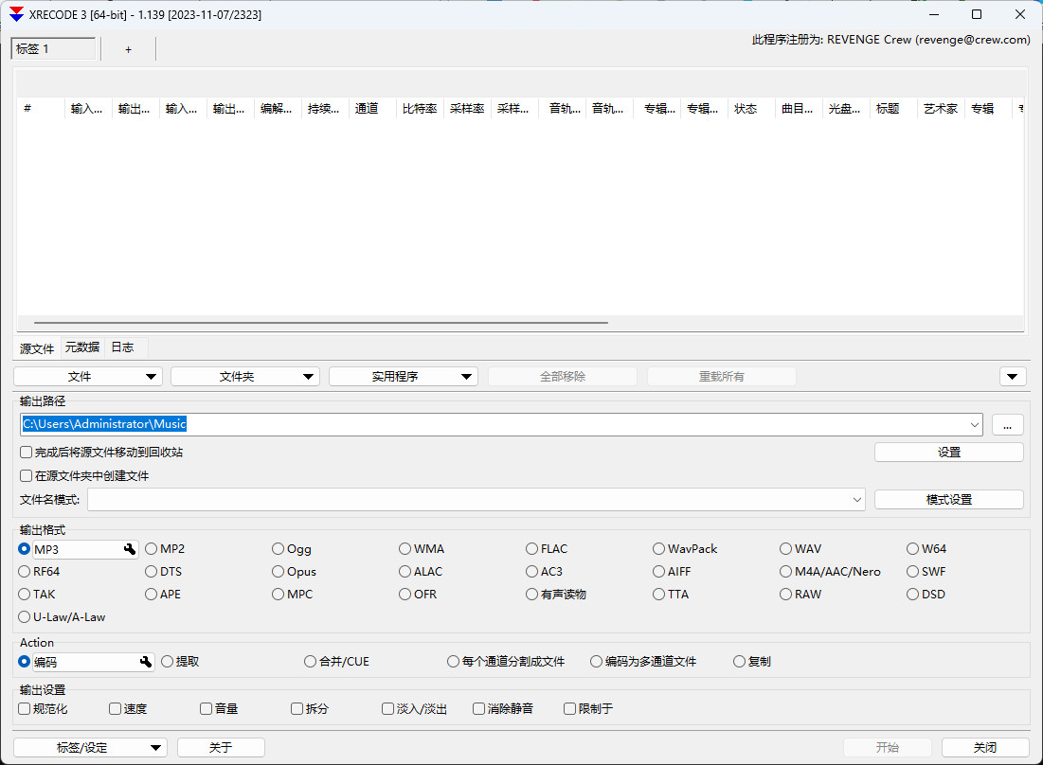Sort by the 比特率 column header
Viewport: 1043px width, 765px height.
pyautogui.click(x=420, y=108)
